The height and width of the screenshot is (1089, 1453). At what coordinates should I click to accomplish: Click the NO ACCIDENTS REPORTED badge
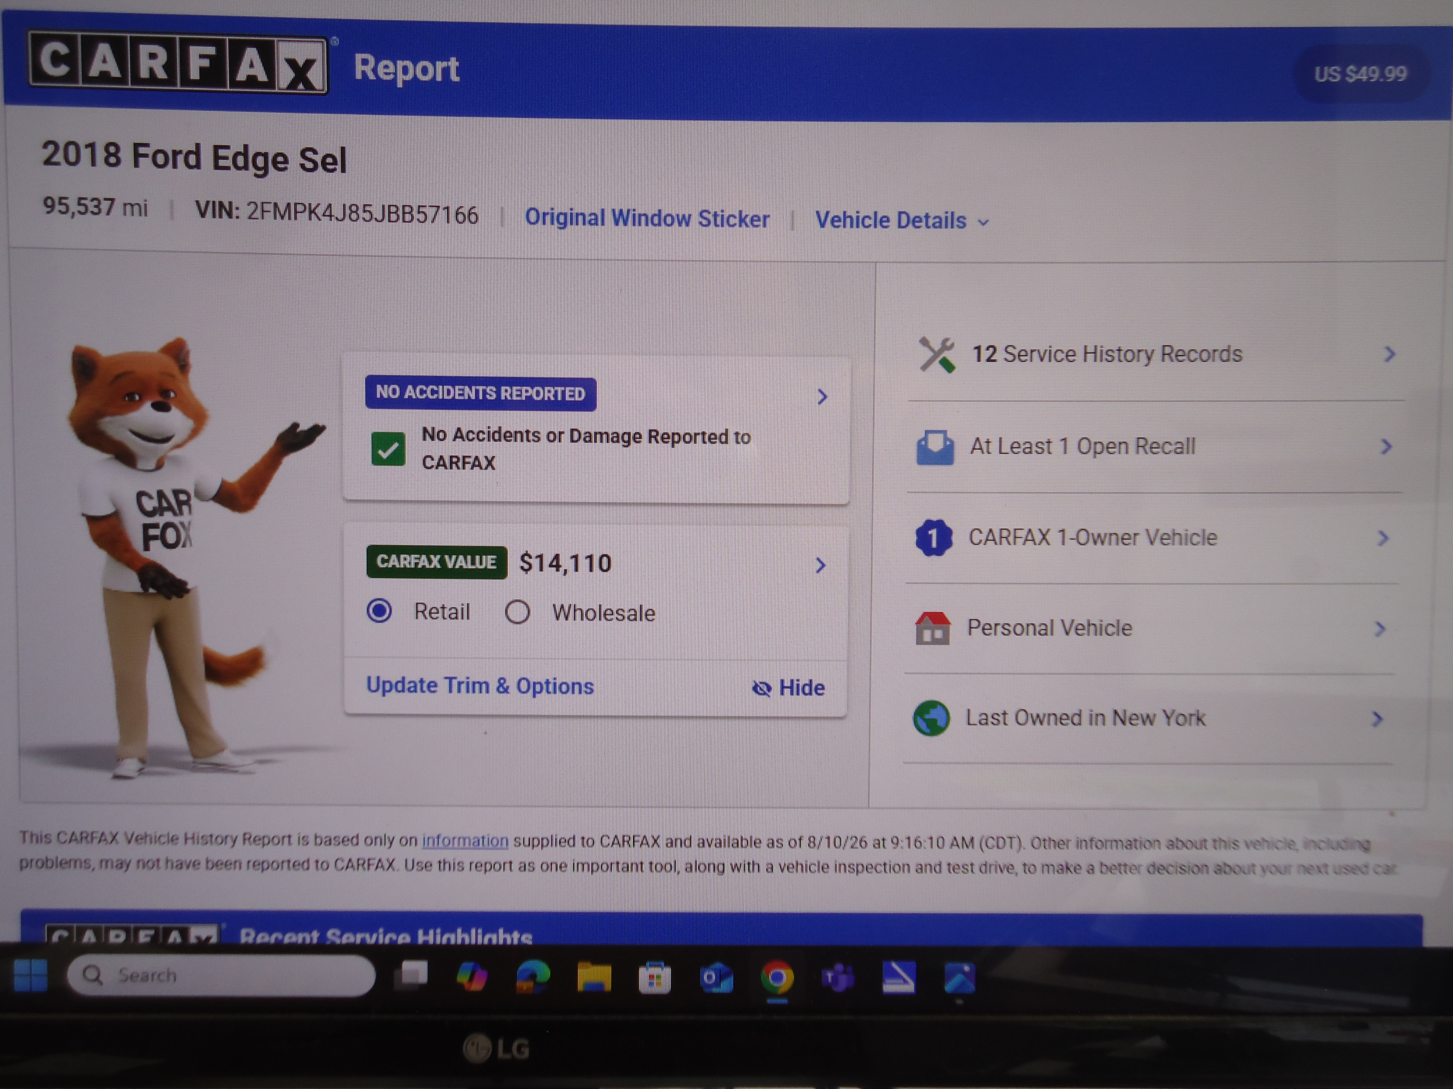point(481,393)
